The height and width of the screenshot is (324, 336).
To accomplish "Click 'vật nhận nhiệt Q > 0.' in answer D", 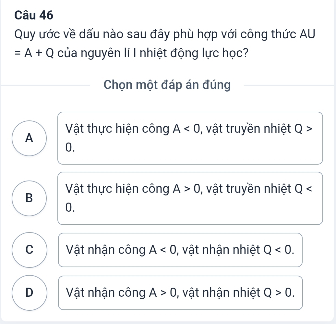I will click(238, 293).
